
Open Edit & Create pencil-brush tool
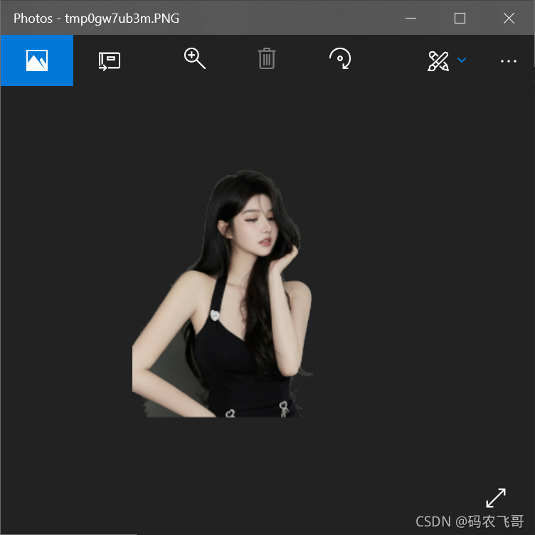pyautogui.click(x=438, y=61)
